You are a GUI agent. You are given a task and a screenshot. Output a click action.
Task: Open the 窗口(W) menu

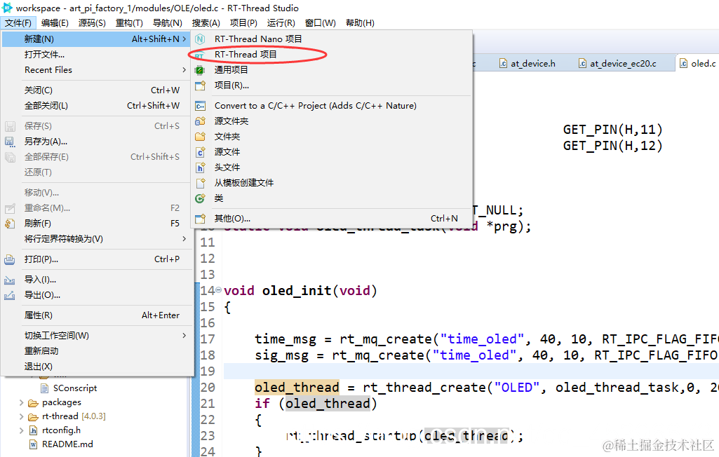320,23
